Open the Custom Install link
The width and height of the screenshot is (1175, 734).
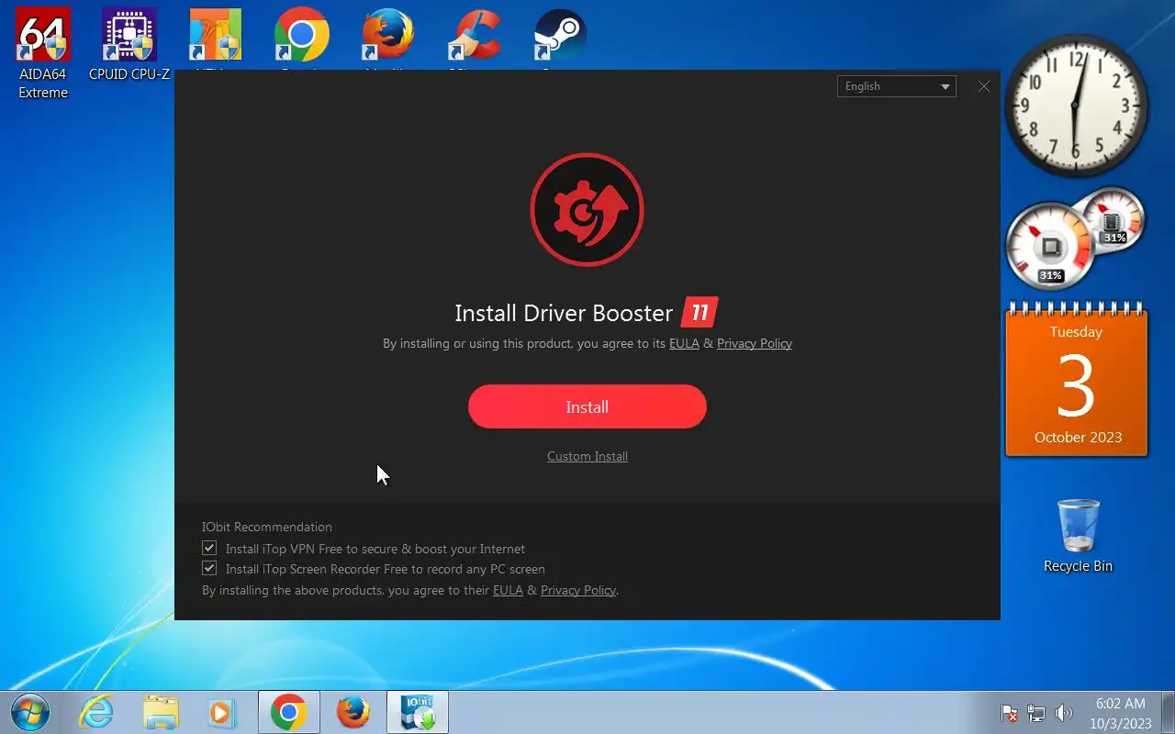pyautogui.click(x=587, y=456)
